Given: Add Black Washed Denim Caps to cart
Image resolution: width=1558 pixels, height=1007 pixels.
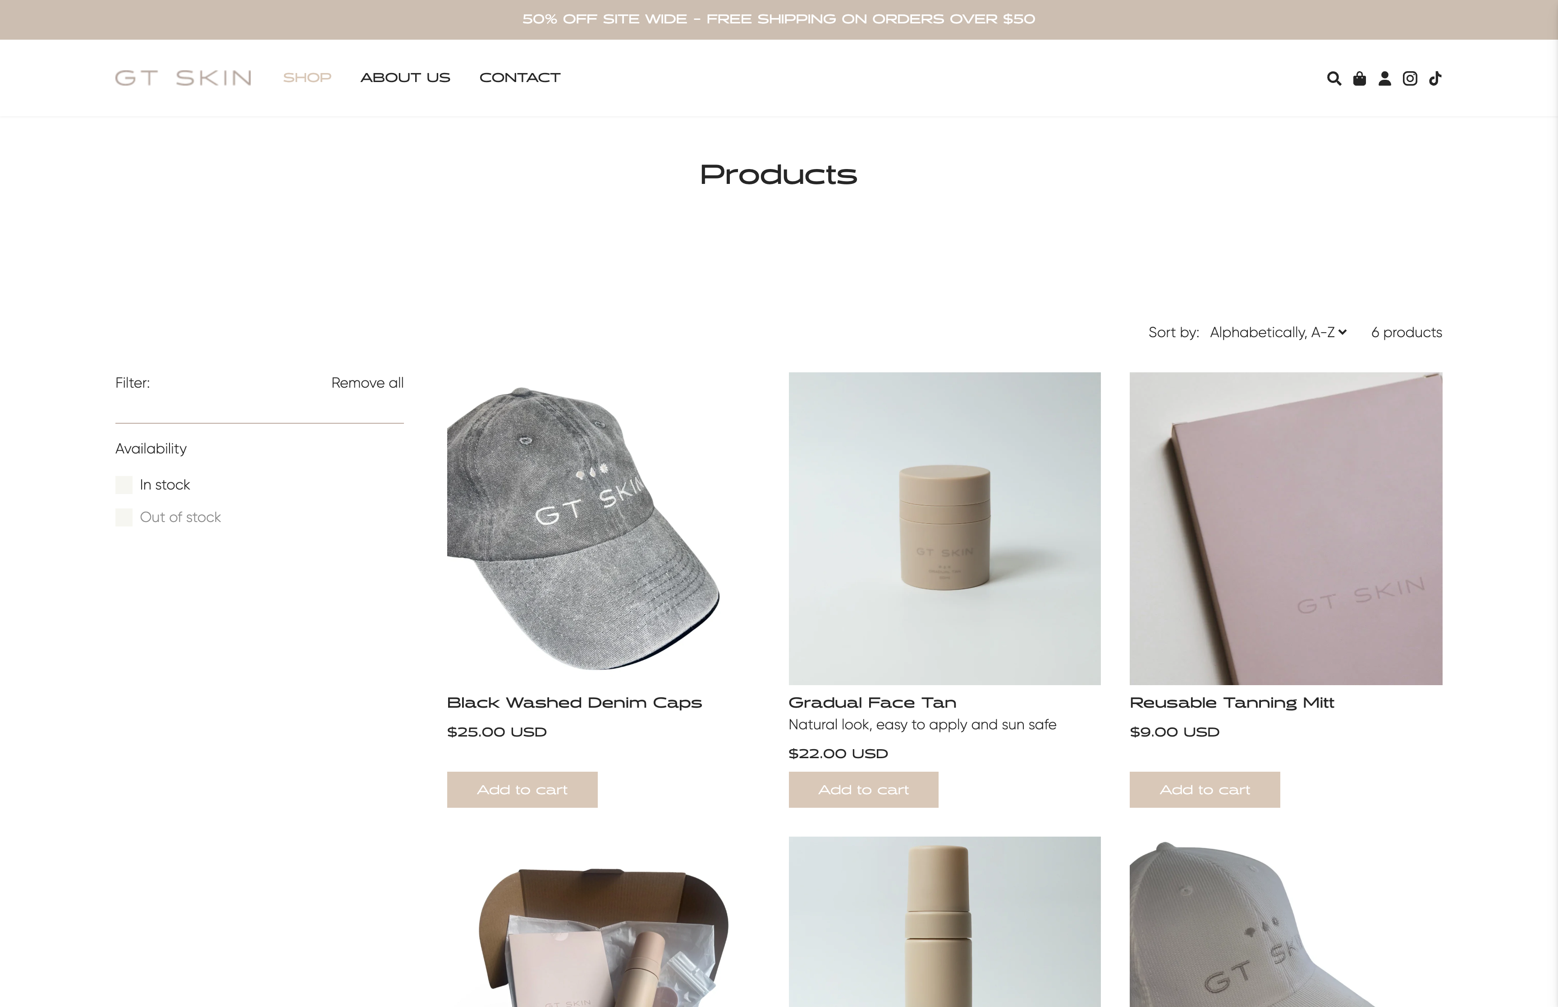Looking at the screenshot, I should pyautogui.click(x=522, y=789).
